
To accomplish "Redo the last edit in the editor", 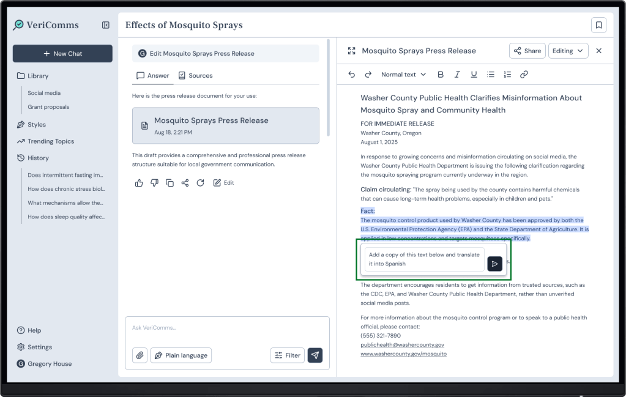I will (368, 75).
